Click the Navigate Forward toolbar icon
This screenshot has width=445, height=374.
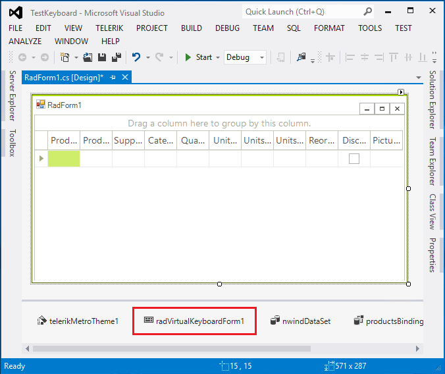pos(45,57)
